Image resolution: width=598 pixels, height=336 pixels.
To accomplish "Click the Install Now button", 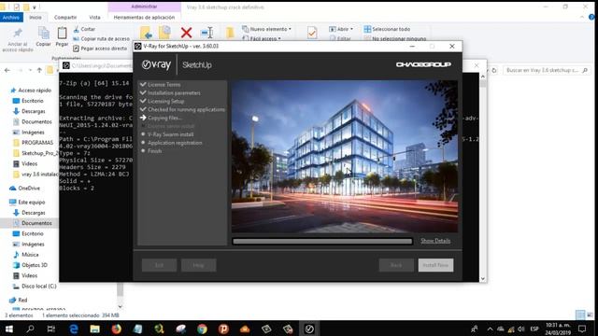I will click(435, 265).
